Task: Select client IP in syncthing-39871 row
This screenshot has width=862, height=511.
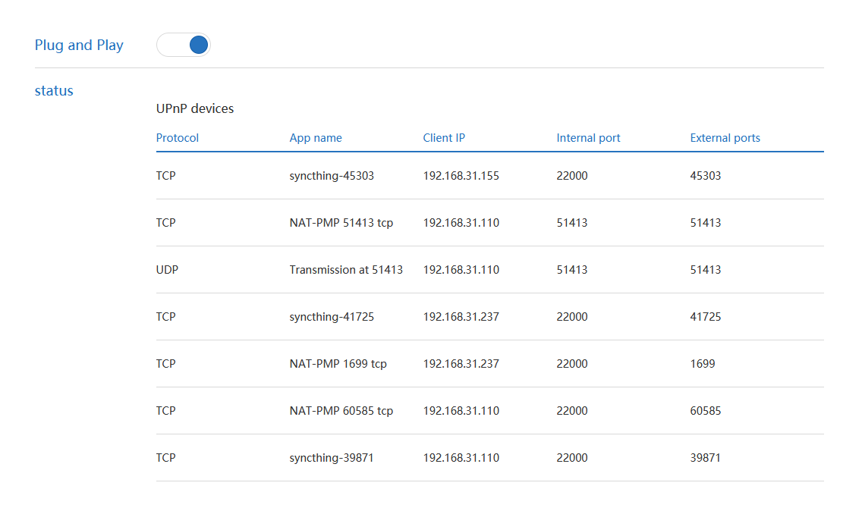Action: pyautogui.click(x=461, y=458)
